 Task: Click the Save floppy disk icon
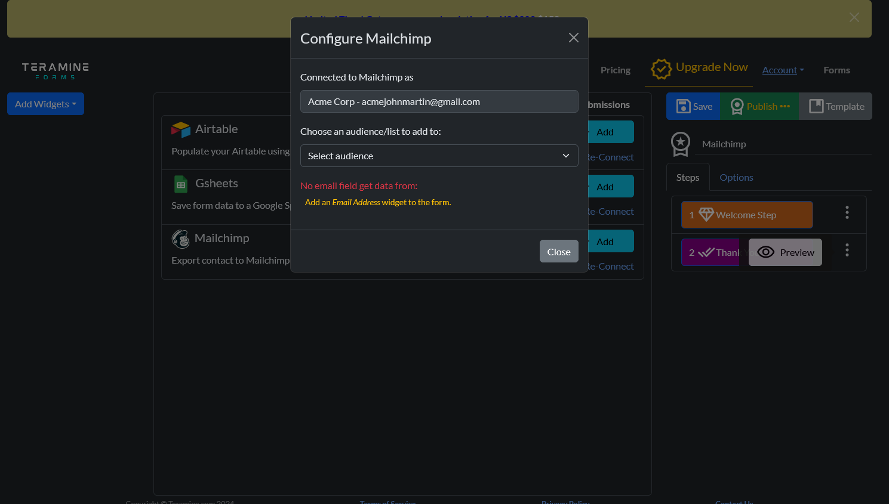683,106
